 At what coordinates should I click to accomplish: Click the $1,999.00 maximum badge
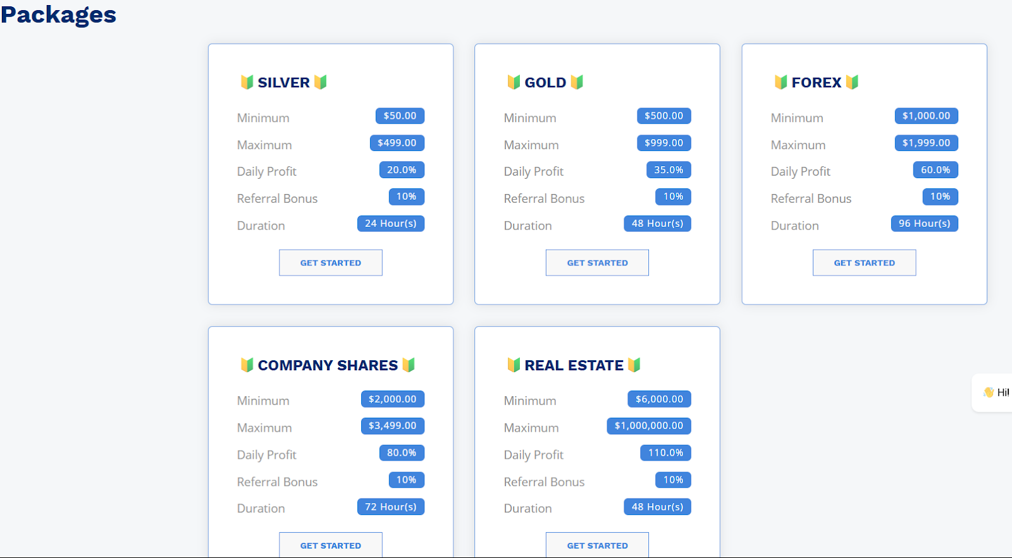point(927,143)
